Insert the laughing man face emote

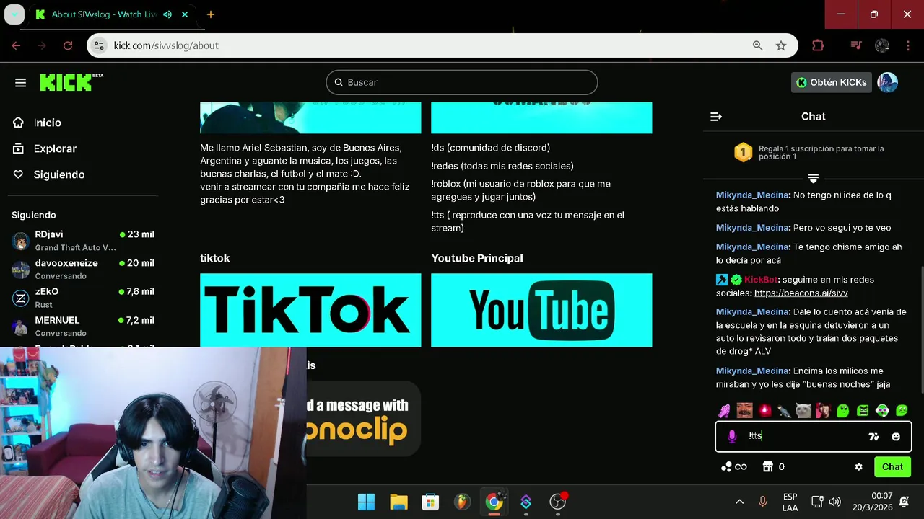coord(744,411)
